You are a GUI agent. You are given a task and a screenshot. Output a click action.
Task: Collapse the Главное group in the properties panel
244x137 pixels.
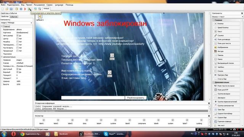point(2,27)
